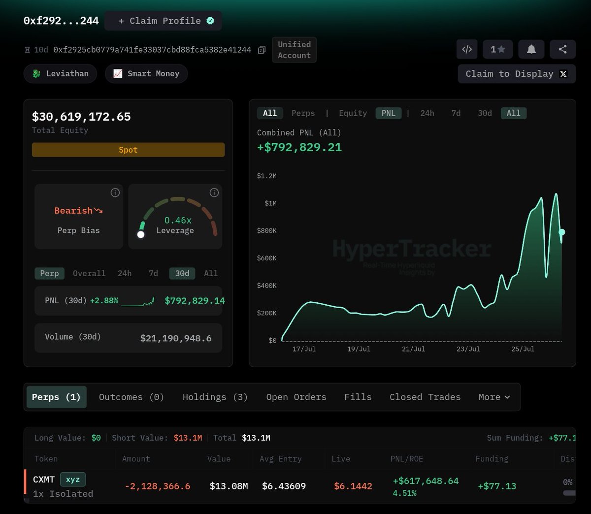
Task: Expand the More dropdown in the tab bar
Action: 494,397
